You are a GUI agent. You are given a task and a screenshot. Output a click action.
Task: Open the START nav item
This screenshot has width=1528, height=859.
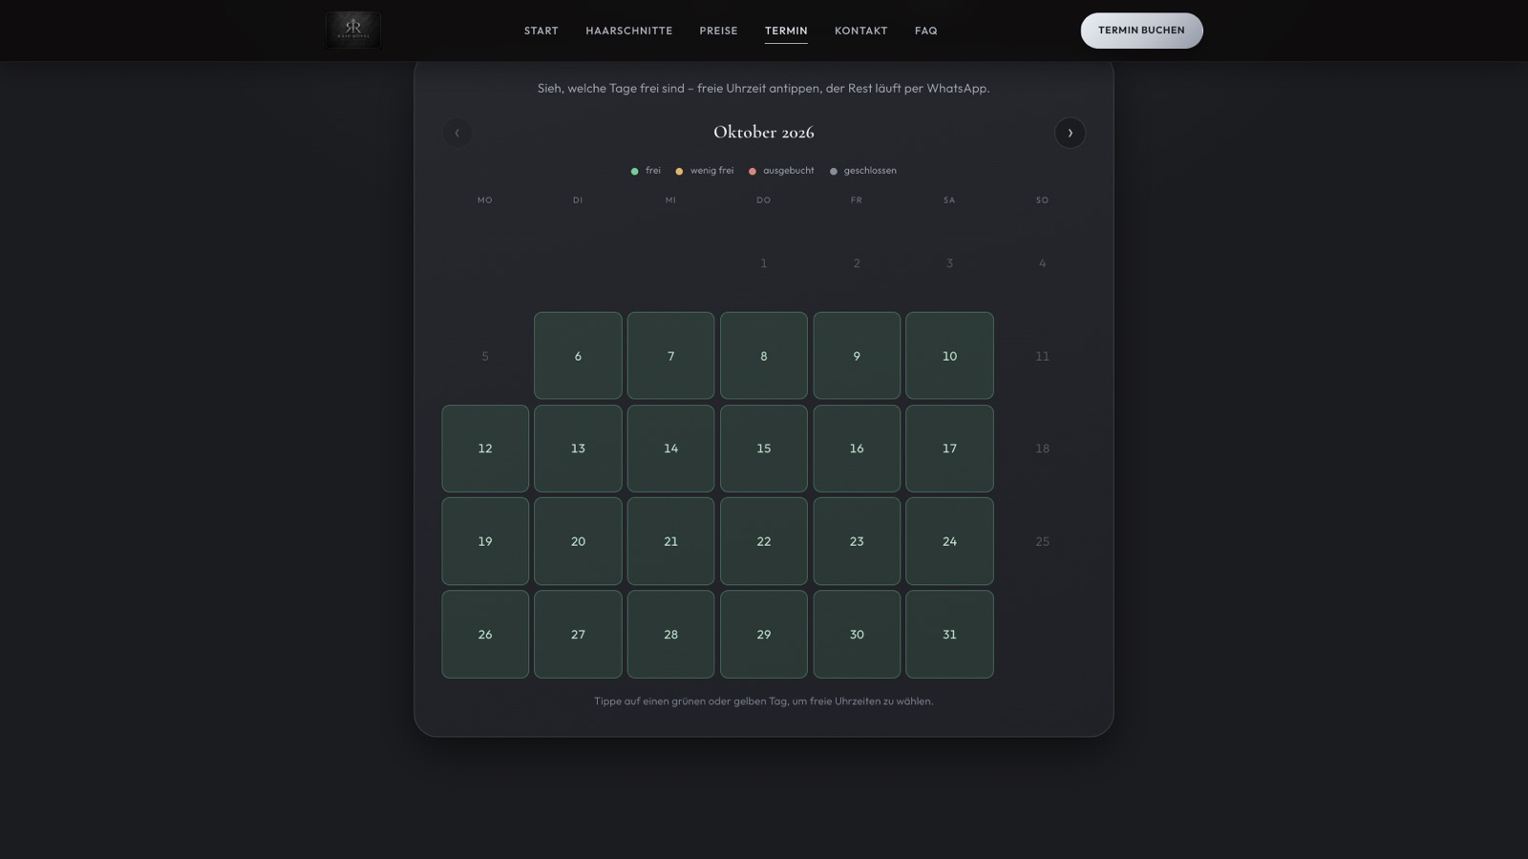coord(541,31)
